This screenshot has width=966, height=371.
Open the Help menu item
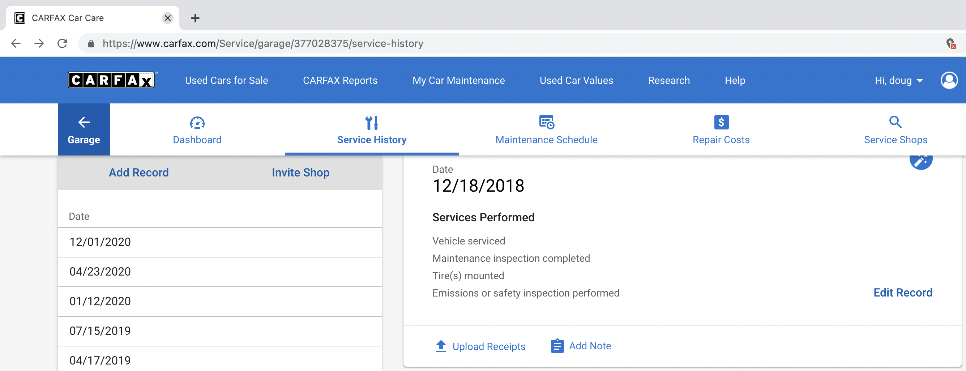pos(735,80)
